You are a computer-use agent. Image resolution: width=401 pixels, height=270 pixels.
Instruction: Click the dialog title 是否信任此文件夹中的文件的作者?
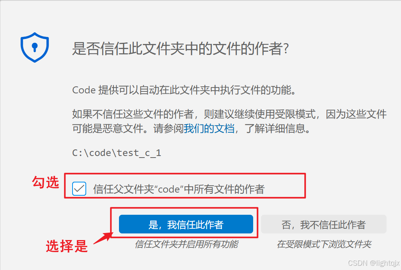pos(181,49)
